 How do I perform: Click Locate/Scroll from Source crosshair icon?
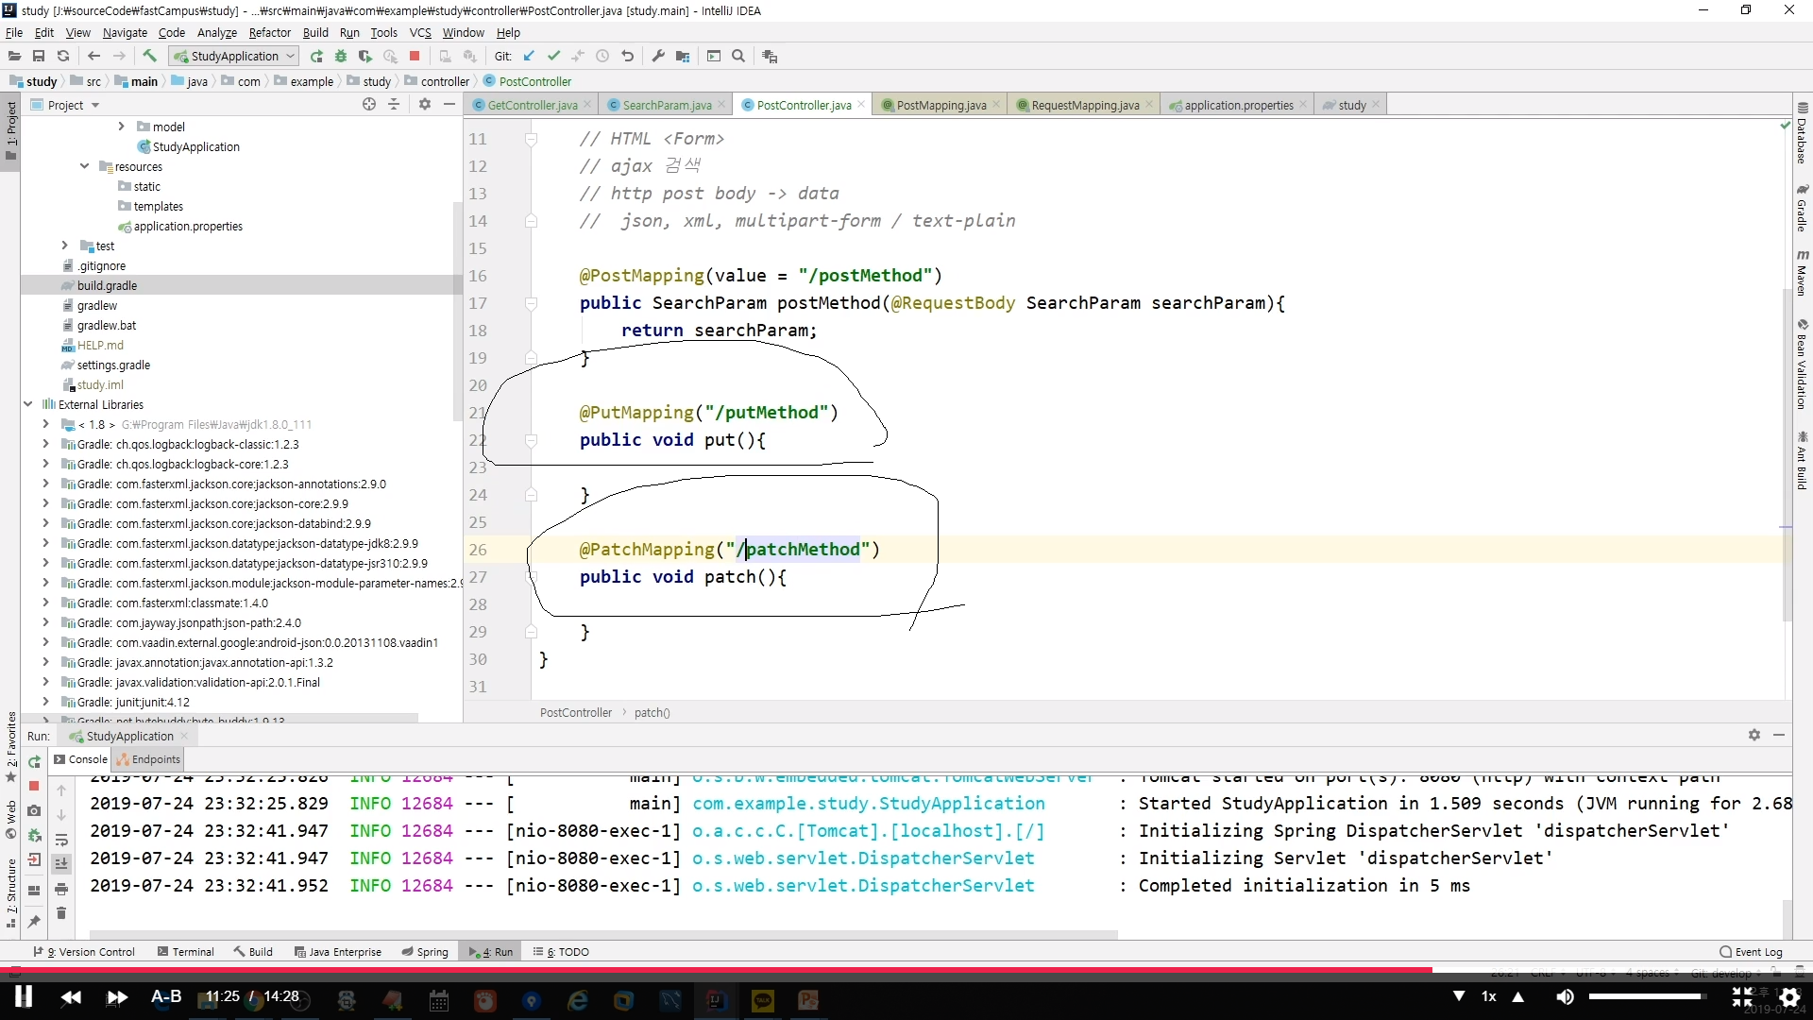pyautogui.click(x=369, y=105)
